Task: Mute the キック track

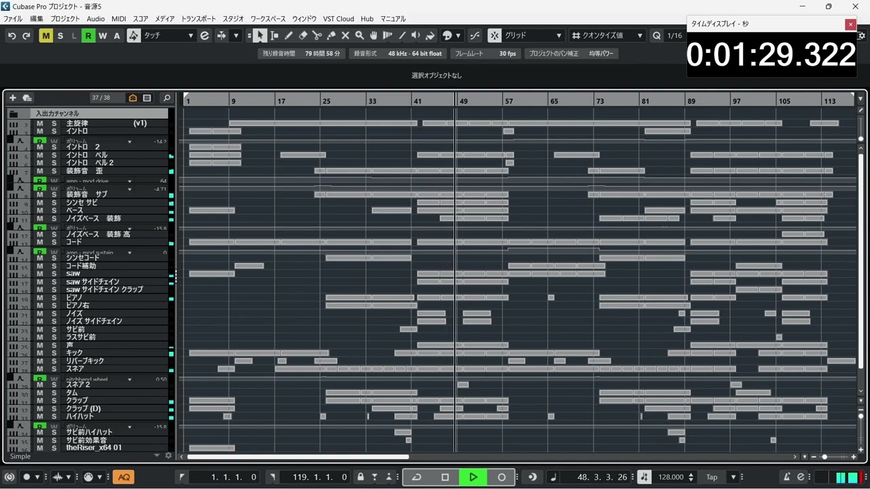Action: click(x=39, y=353)
